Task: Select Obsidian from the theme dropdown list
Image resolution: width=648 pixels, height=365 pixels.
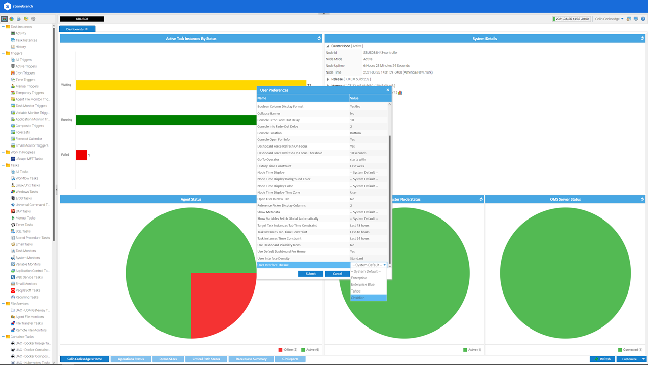Action: tap(358, 298)
